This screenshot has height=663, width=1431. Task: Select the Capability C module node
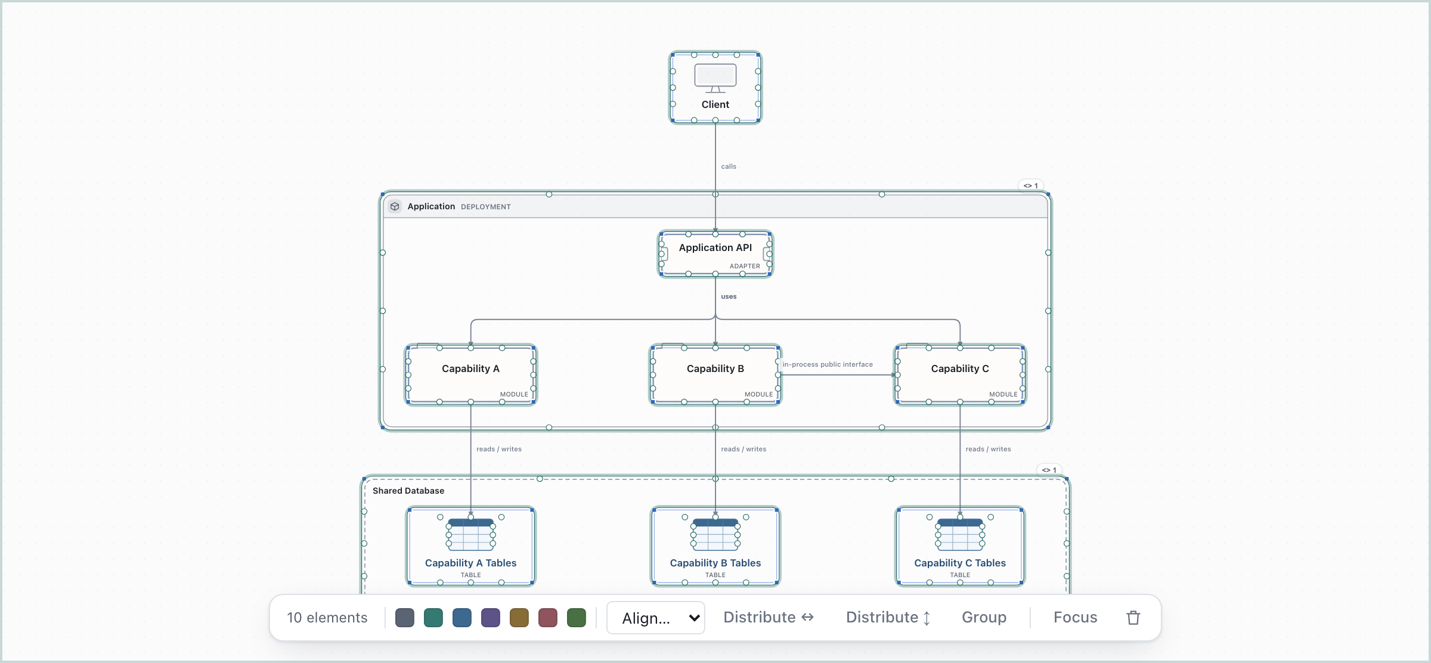click(x=960, y=374)
